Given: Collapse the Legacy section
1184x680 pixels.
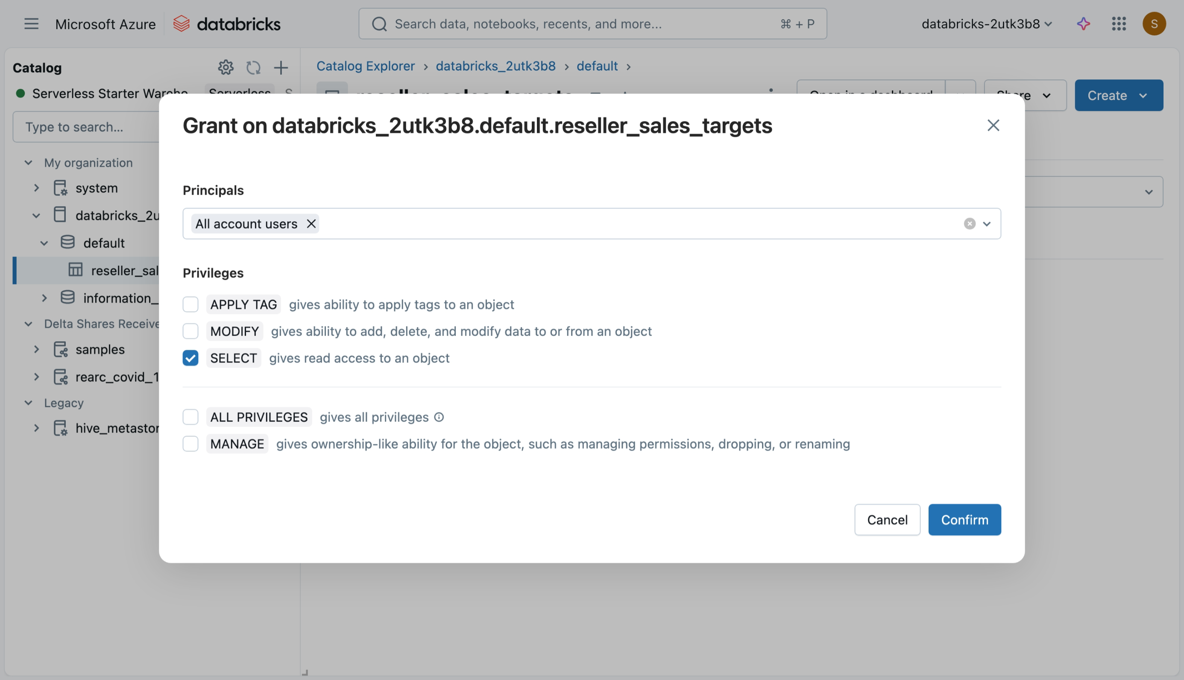Looking at the screenshot, I should (x=29, y=403).
